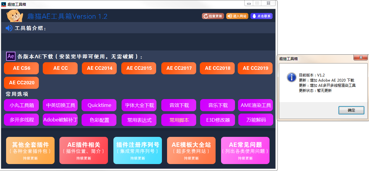Open 小丸工具箱 tool
Image resolution: width=369 pixels, height=171 pixels.
(x=22, y=105)
